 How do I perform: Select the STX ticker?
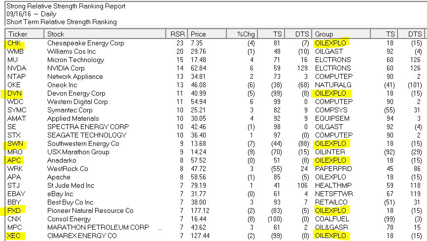[14, 136]
